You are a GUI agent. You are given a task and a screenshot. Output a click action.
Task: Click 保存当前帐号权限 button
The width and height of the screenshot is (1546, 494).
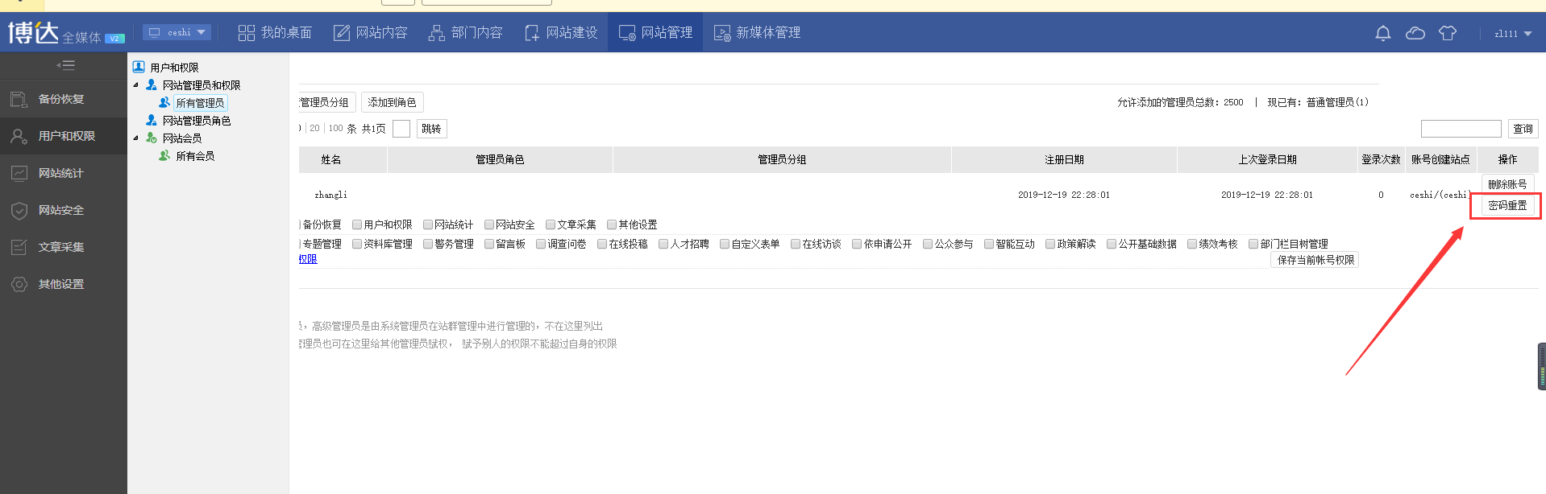pos(1315,260)
